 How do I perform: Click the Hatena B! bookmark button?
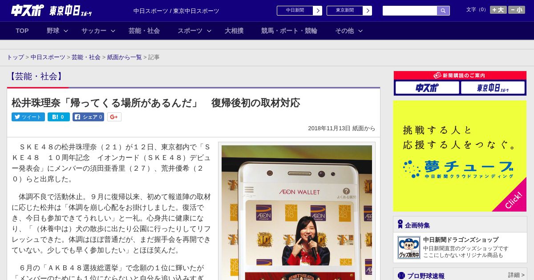(59, 117)
